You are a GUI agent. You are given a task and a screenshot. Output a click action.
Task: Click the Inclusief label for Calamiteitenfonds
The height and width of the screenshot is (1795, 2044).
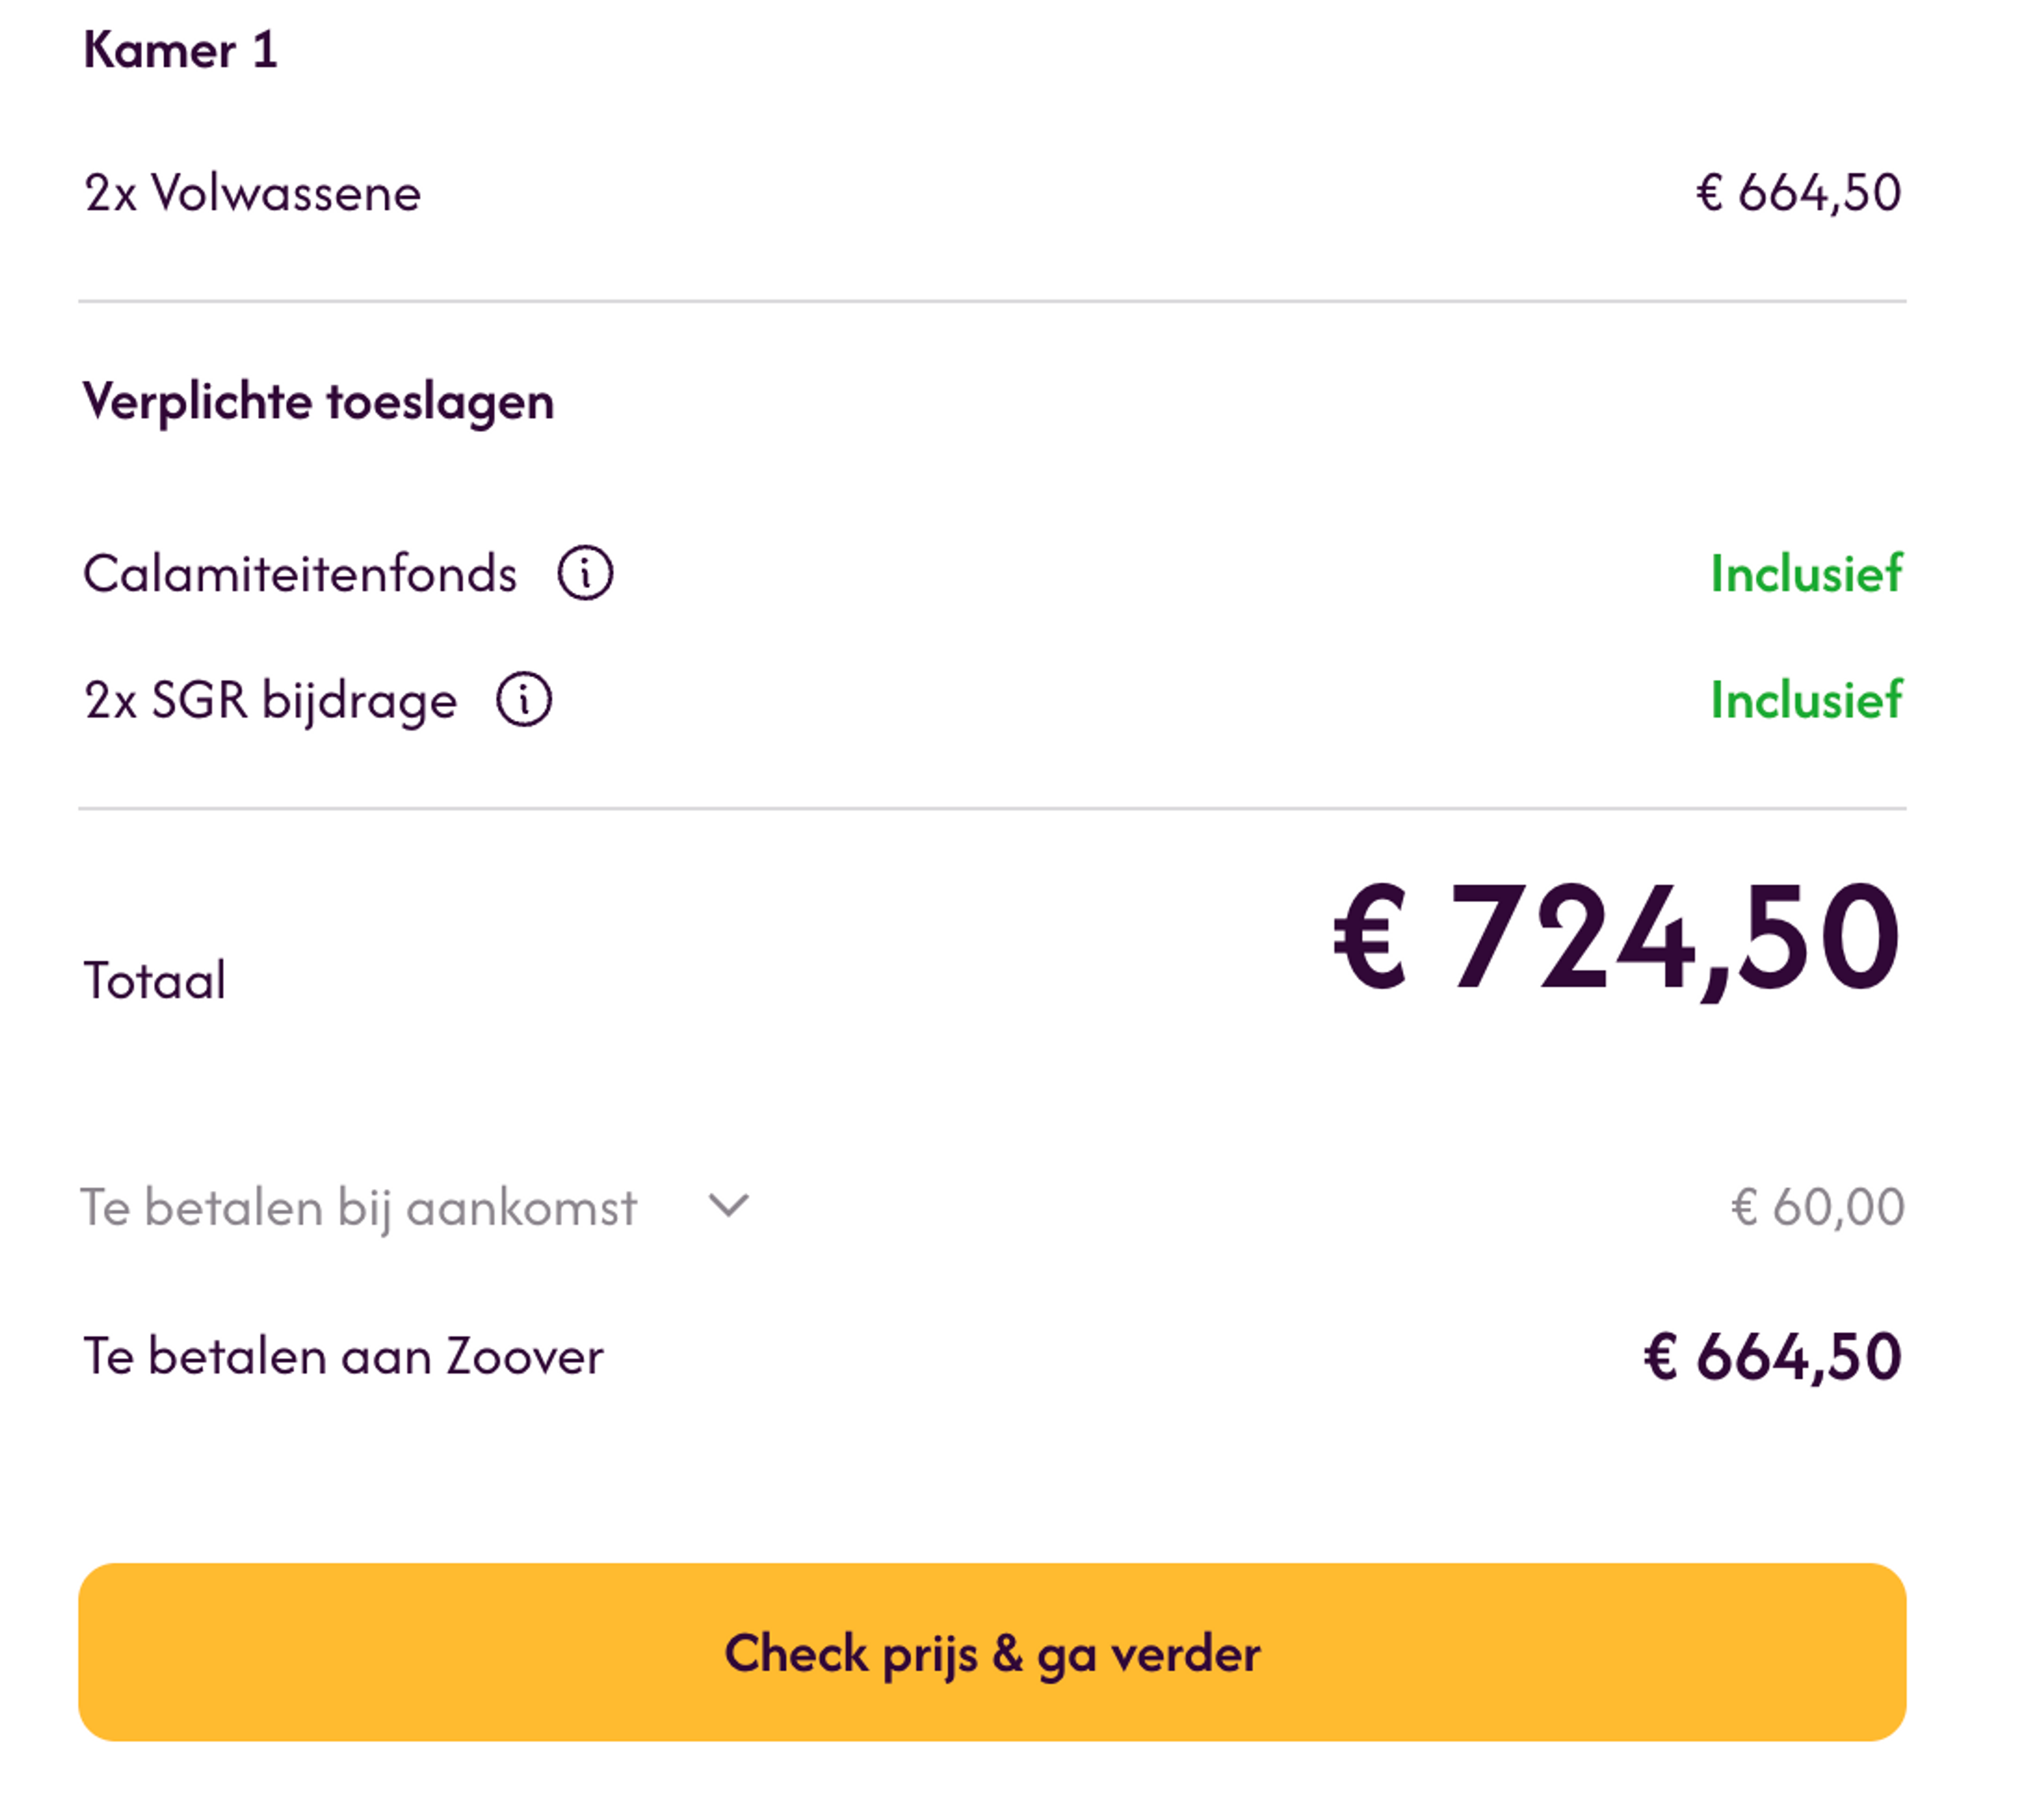(1806, 572)
